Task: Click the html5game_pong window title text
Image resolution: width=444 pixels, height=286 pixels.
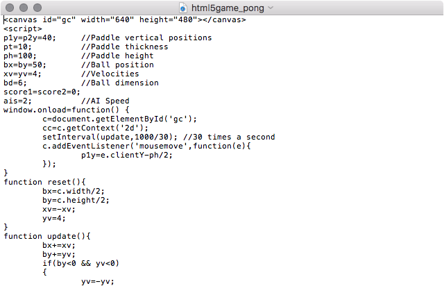Action: [228, 8]
